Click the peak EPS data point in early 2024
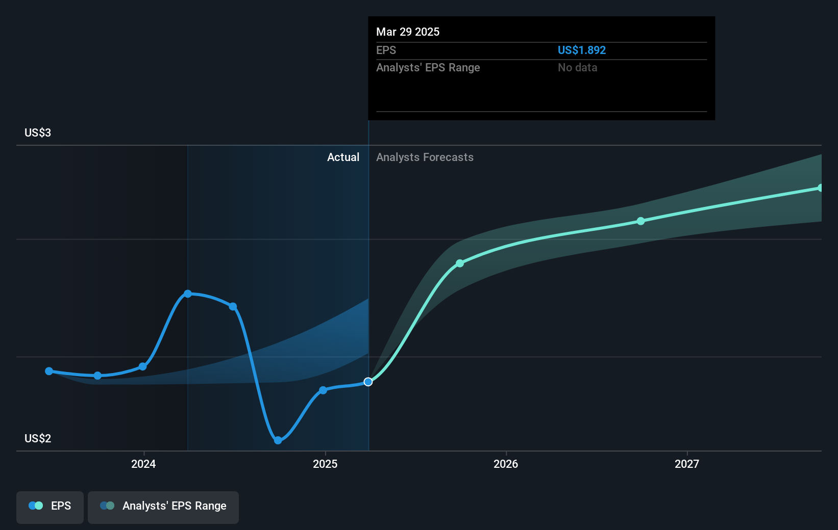The height and width of the screenshot is (530, 838). (x=188, y=294)
